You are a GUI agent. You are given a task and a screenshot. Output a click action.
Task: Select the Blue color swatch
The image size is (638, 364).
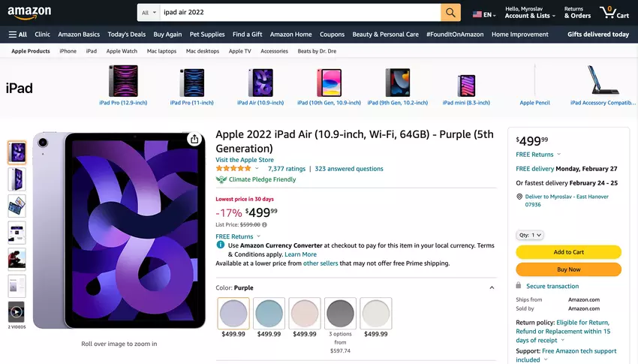coord(269,313)
